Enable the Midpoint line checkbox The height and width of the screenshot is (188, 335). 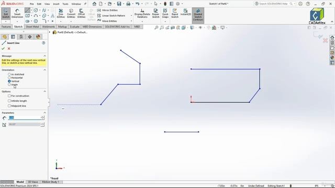9,105
